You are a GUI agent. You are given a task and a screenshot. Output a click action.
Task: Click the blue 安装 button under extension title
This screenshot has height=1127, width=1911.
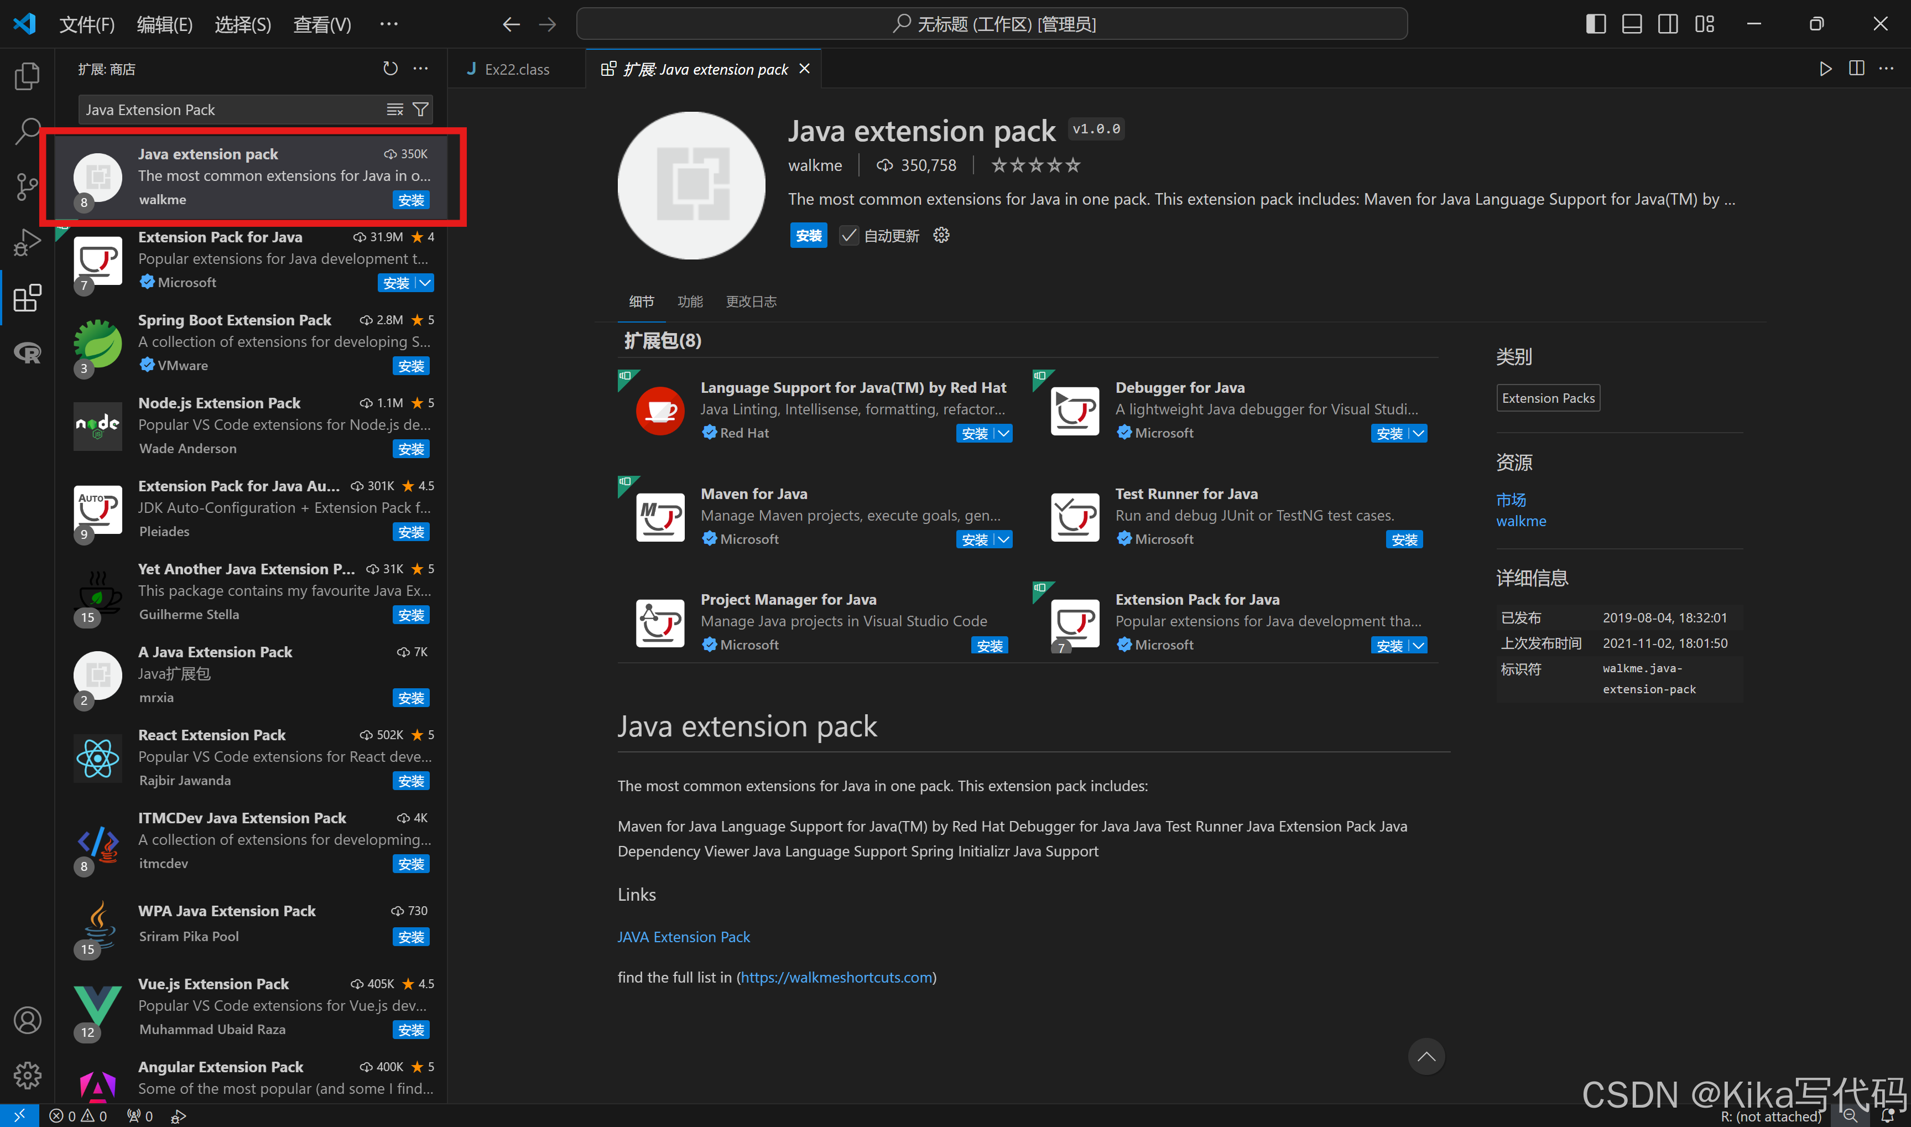[808, 236]
